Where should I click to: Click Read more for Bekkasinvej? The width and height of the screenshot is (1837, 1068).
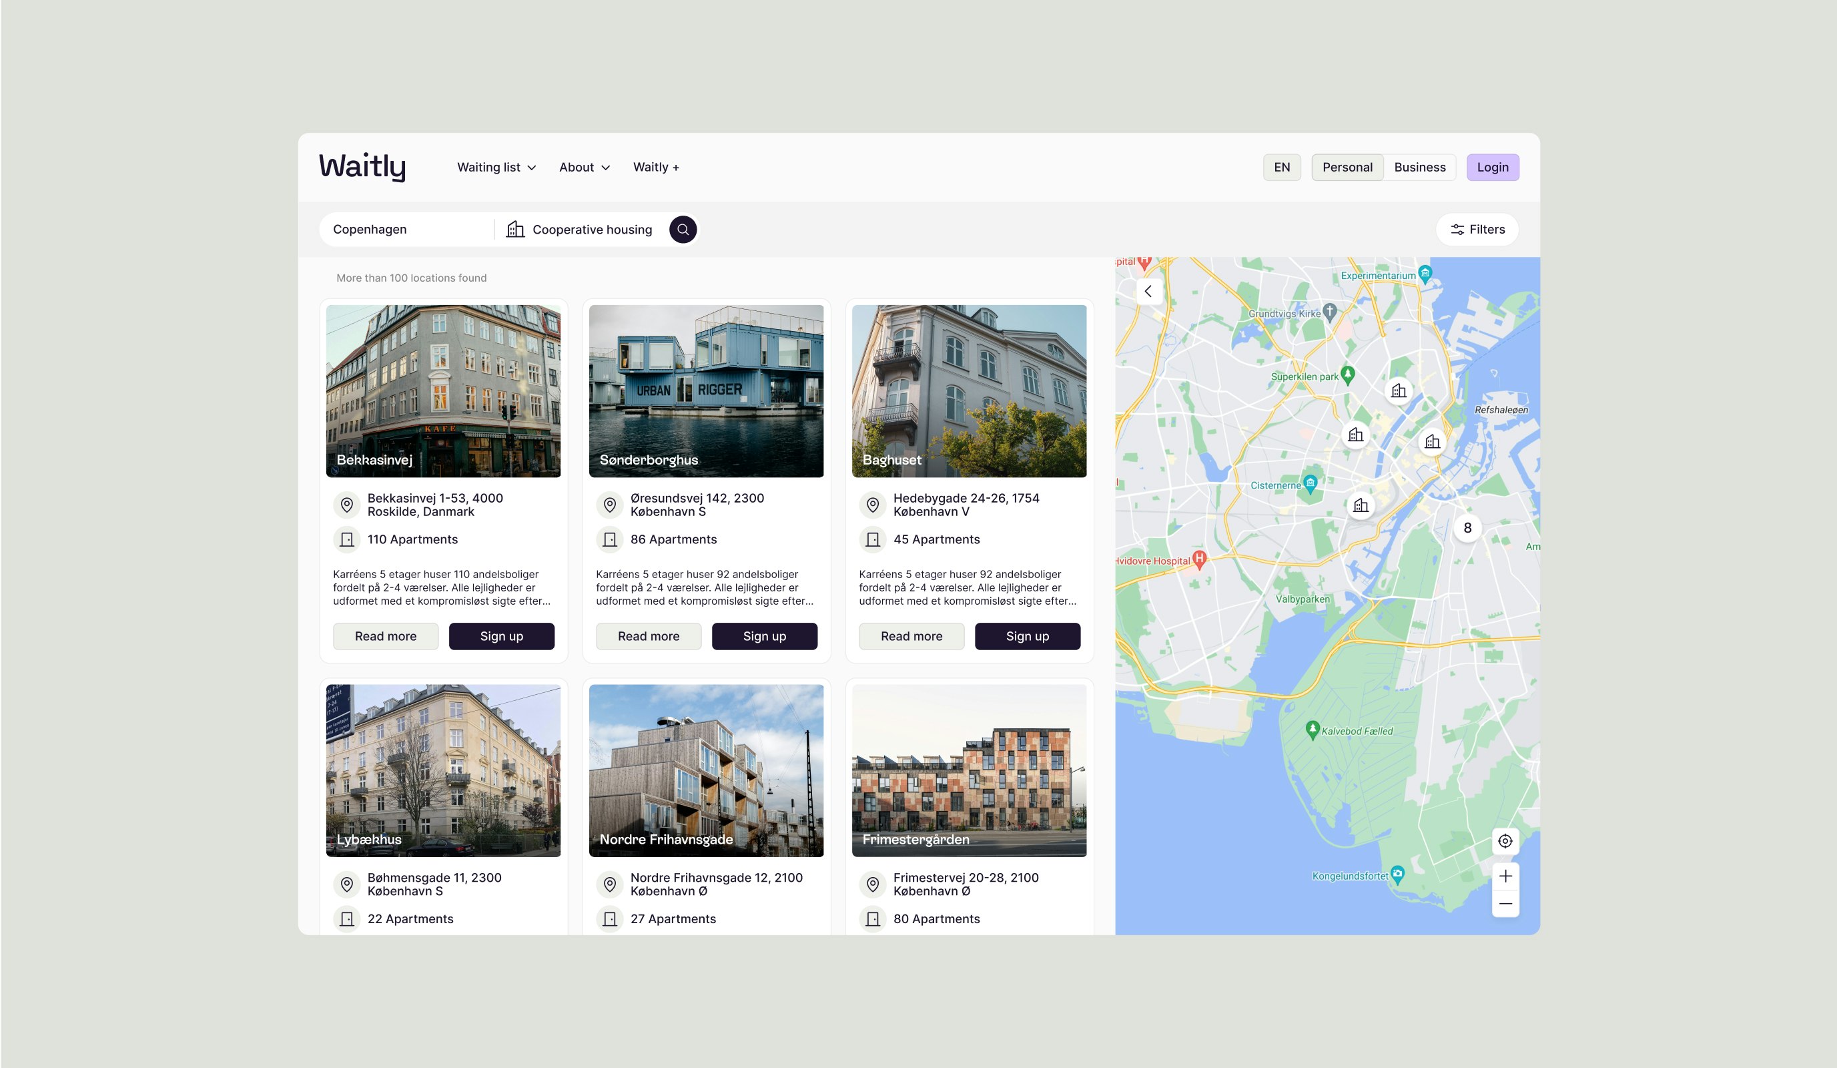[x=386, y=636]
